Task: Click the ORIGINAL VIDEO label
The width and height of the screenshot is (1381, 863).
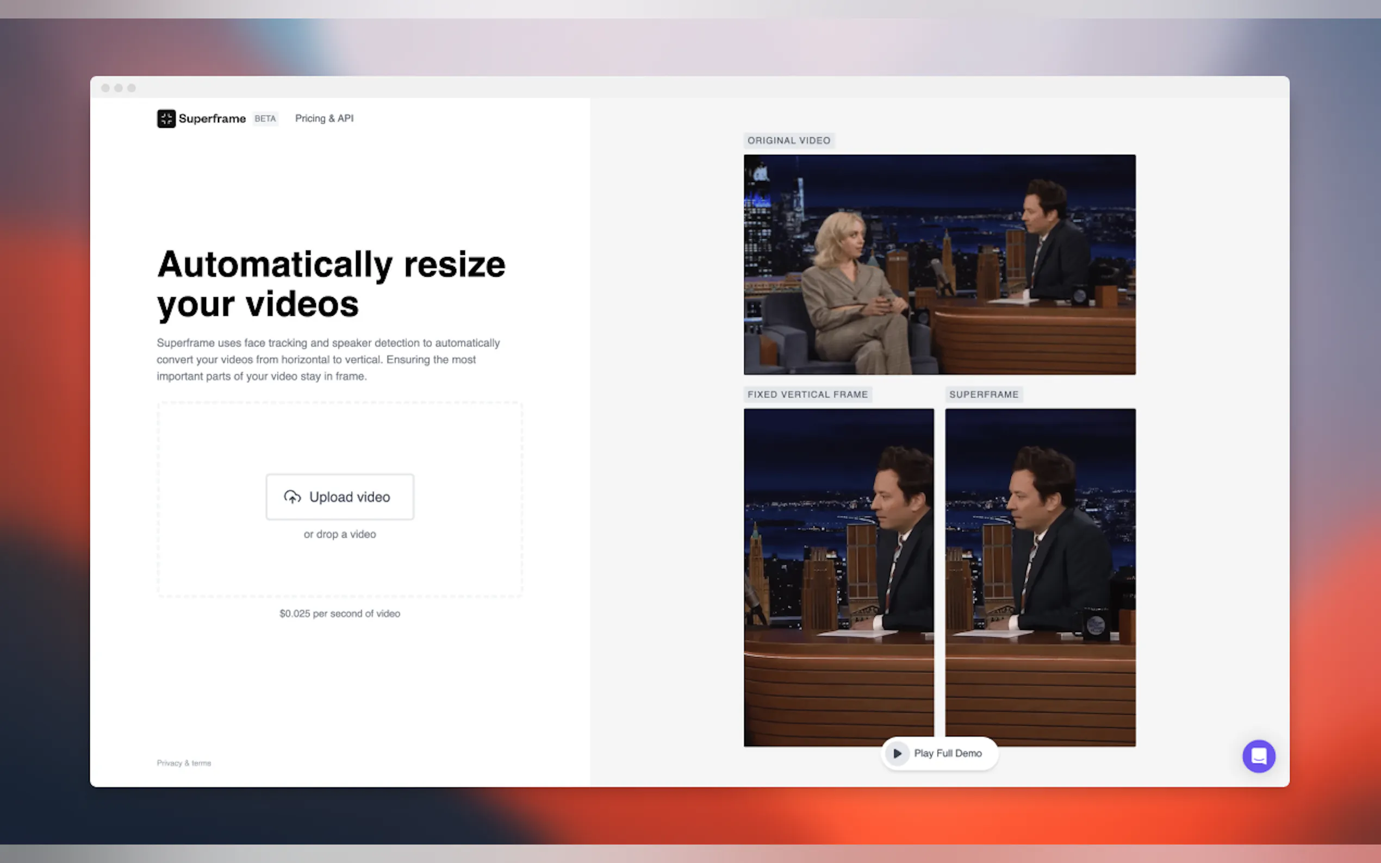Action: pos(788,140)
